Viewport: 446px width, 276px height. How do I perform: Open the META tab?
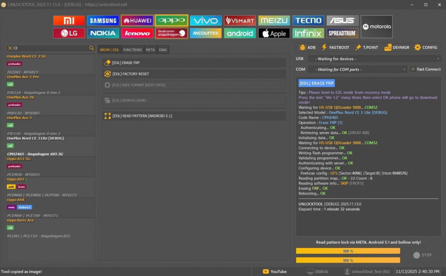(x=150, y=50)
